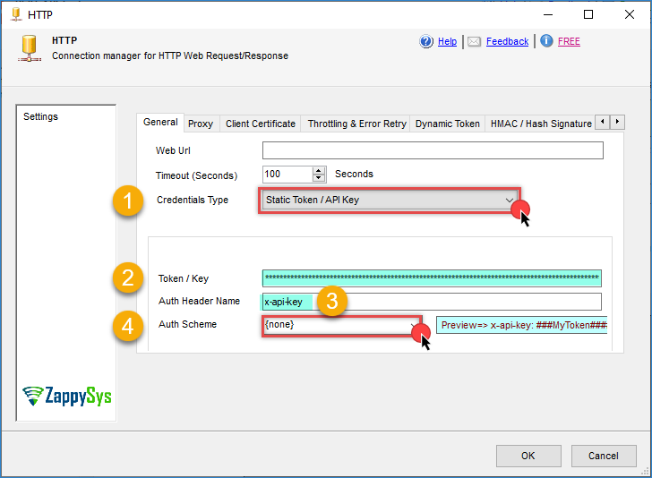The image size is (652, 478).
Task: Click the blue Help question mark icon
Action: [x=426, y=41]
